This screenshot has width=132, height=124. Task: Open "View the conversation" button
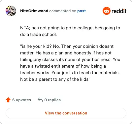[x=66, y=113]
